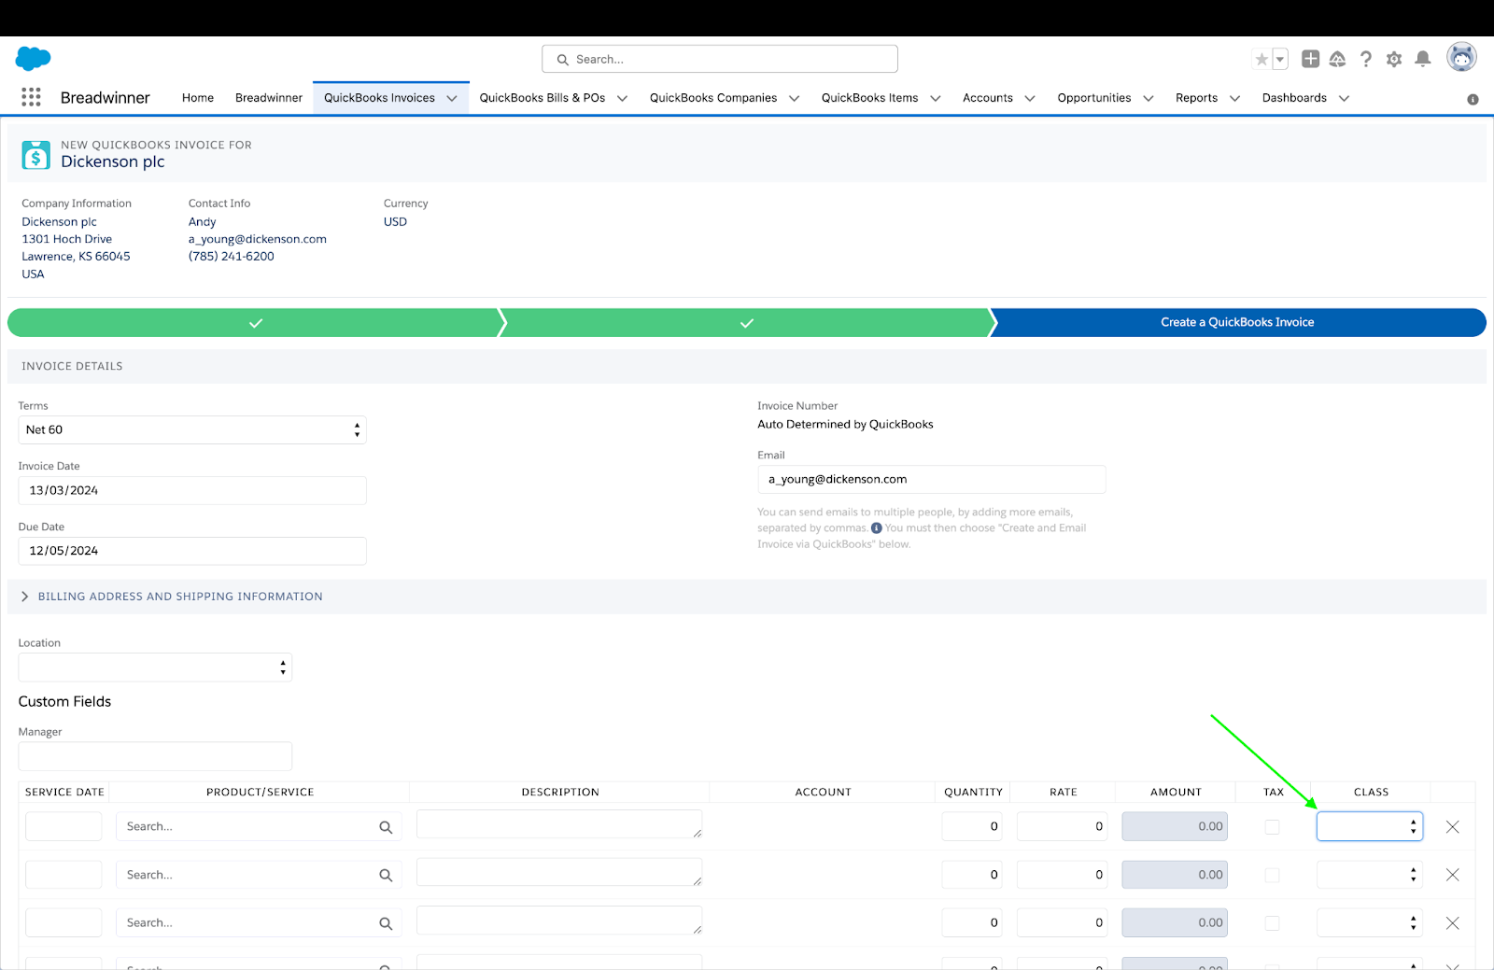Remove the third line item with X
This screenshot has height=970, width=1494.
tap(1452, 923)
